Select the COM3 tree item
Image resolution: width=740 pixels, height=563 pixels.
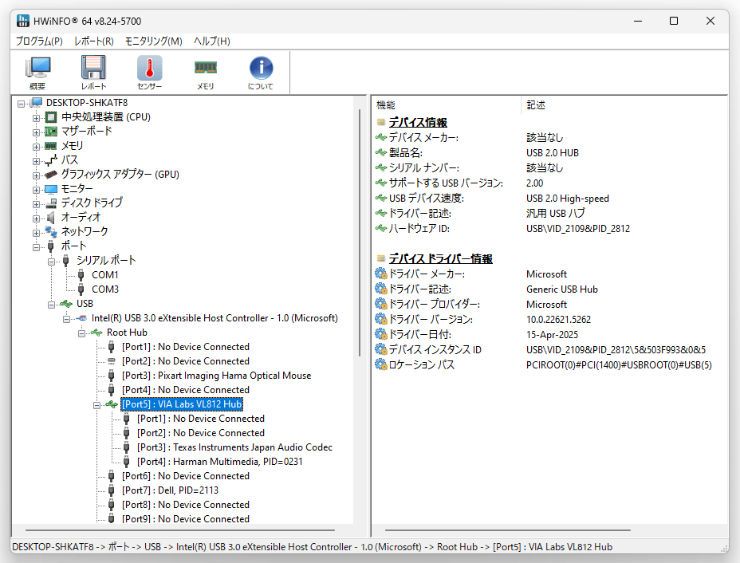click(x=104, y=289)
